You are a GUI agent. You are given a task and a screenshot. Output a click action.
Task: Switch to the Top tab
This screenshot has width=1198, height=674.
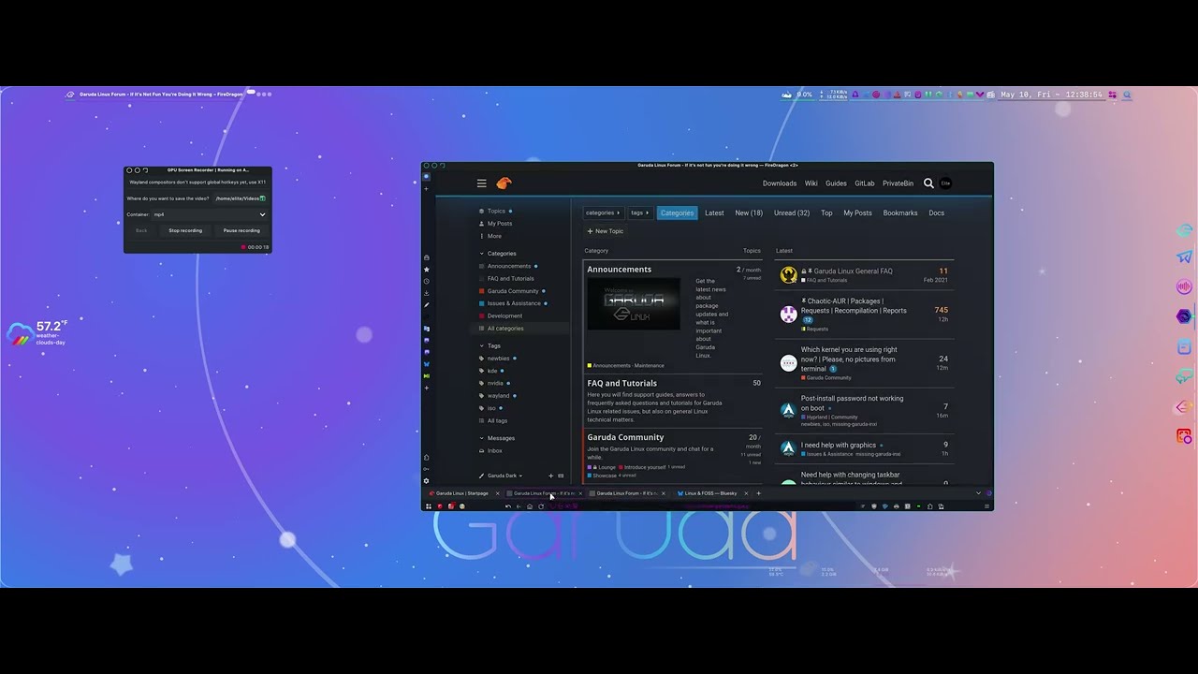(826, 212)
